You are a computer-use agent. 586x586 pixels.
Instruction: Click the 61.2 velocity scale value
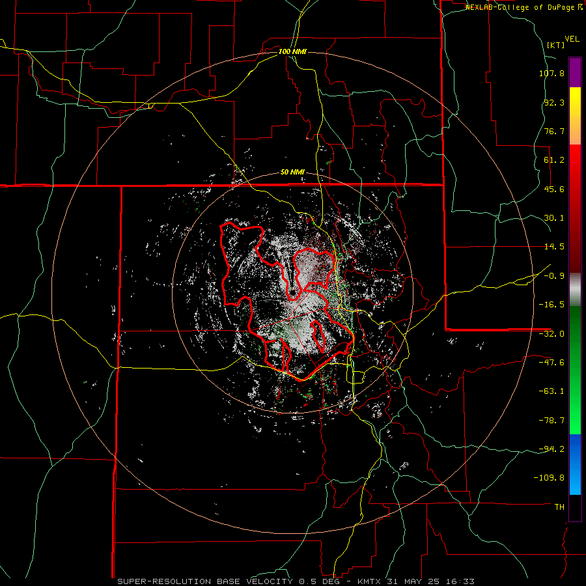[554, 160]
